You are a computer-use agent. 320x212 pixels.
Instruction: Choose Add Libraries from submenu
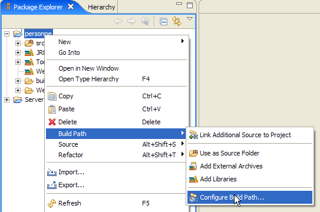click(250, 179)
